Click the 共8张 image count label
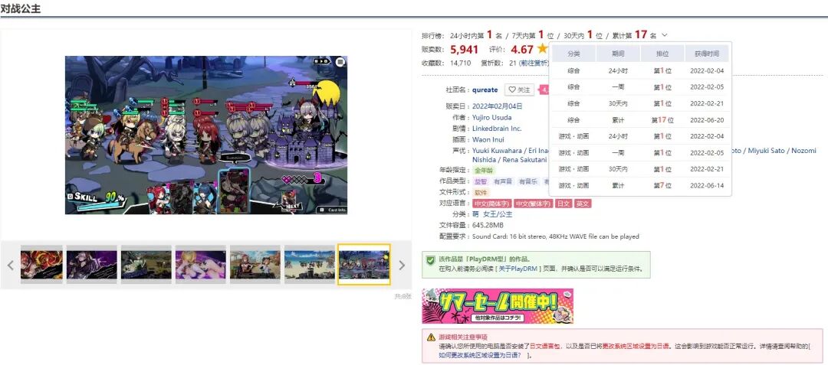The image size is (828, 365). coord(402,297)
